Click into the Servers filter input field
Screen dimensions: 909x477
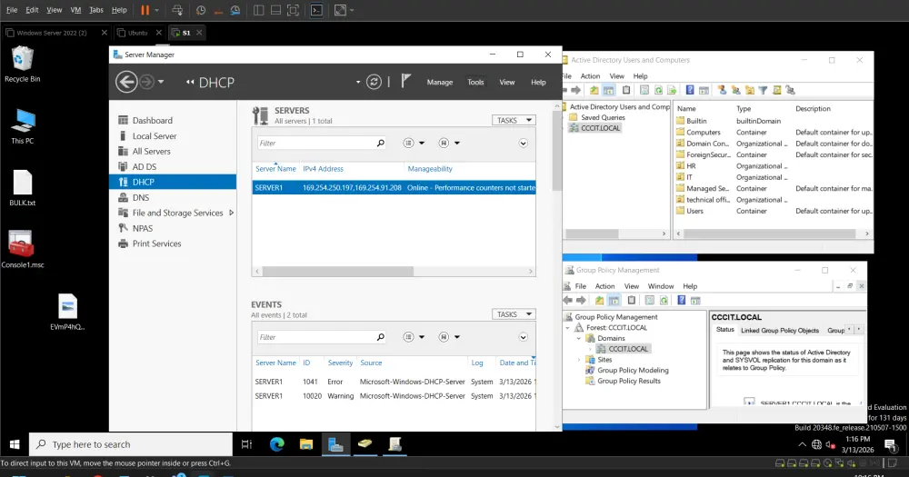(316, 144)
